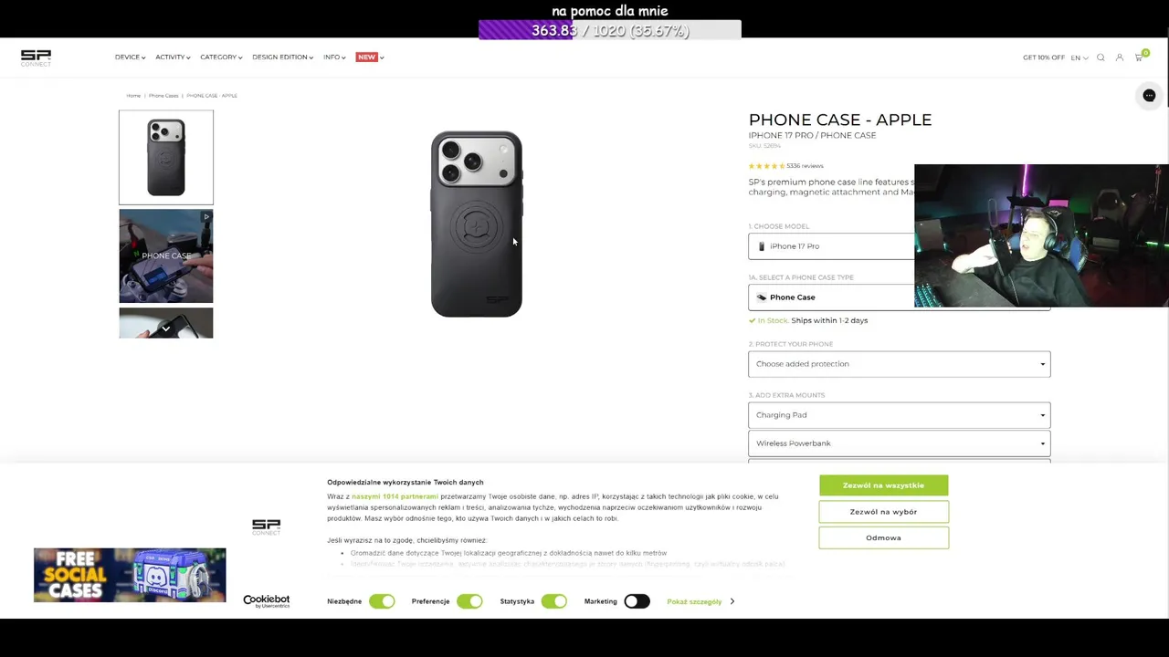Open the DESIGN EDITION menu
1169x657 pixels.
282,57
